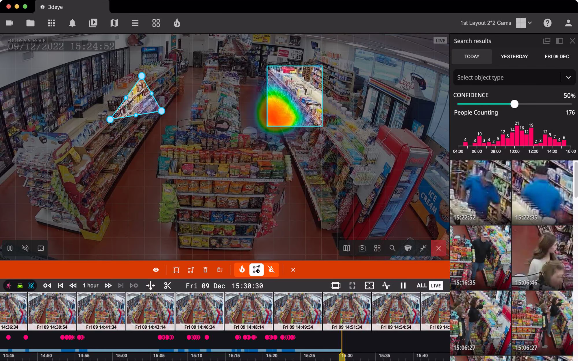Screen dimensions: 578x361
Task: Open the video clips library icon
Action: [x=93, y=23]
